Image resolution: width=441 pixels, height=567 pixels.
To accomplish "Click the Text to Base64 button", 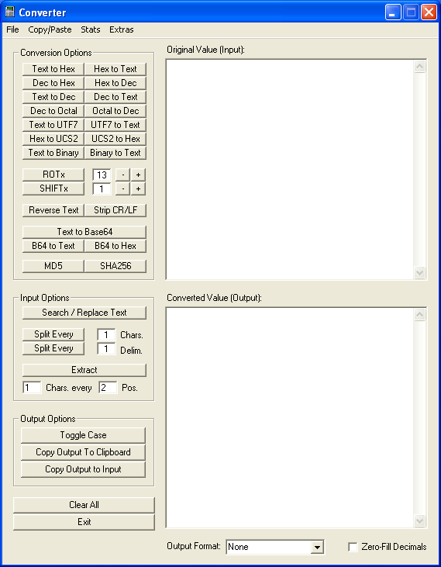I will coord(84,232).
